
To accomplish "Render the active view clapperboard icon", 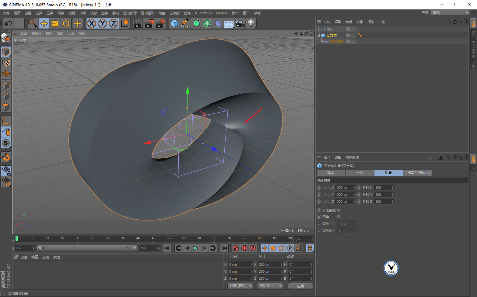I will tap(138, 23).
